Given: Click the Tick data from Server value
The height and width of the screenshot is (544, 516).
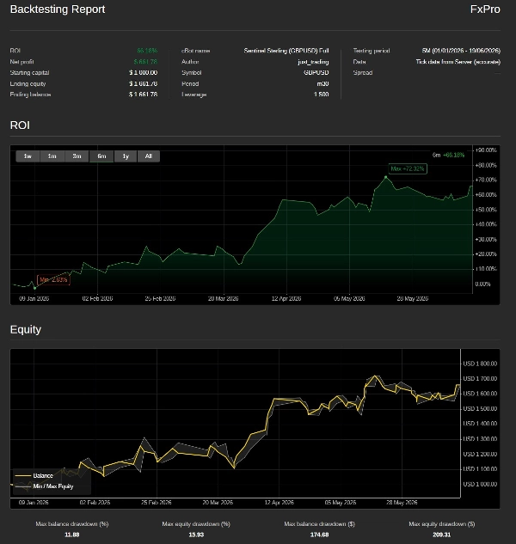Looking at the screenshot, I should pos(458,62).
